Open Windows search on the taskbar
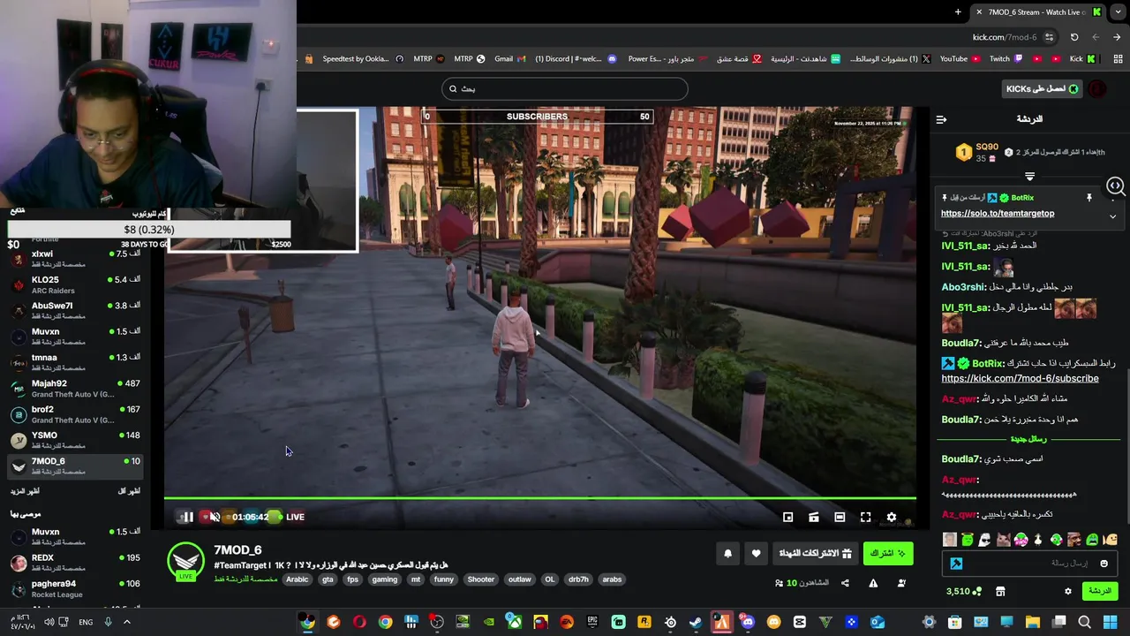Viewport: 1130px width, 636px height. [1084, 622]
